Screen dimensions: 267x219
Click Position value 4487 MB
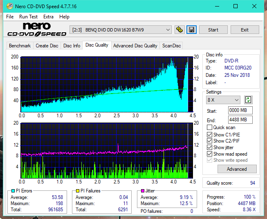click(x=247, y=203)
